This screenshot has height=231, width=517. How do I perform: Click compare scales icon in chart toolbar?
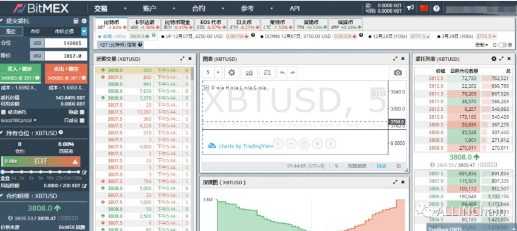click(267, 72)
